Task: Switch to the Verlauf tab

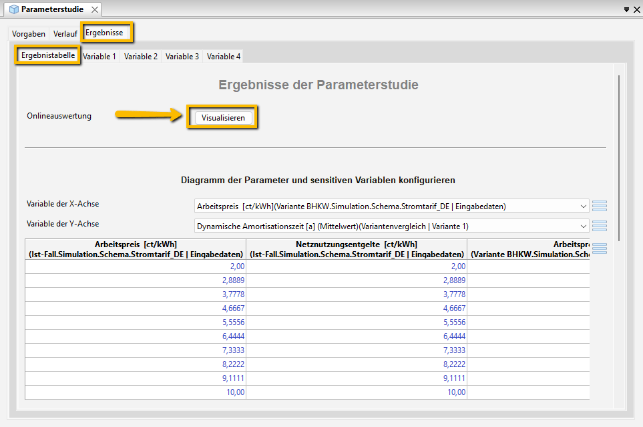Action: pyautogui.click(x=65, y=33)
